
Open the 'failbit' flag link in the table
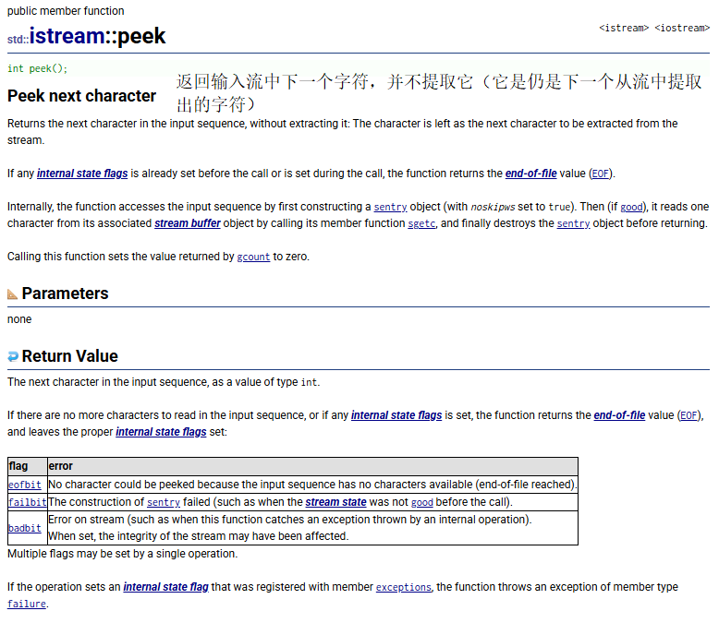[28, 502]
